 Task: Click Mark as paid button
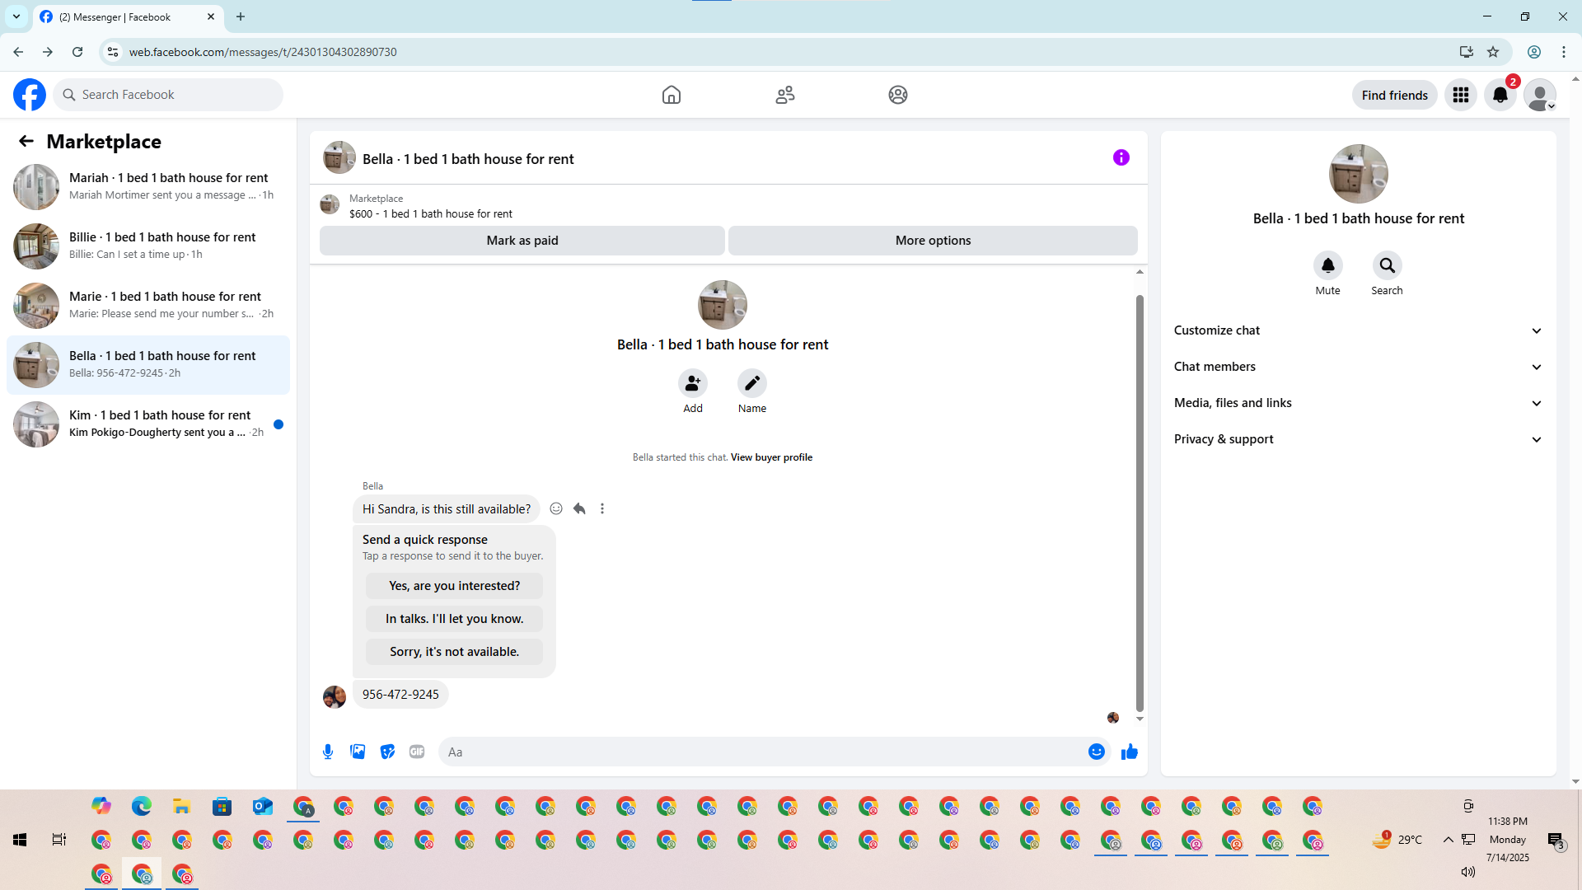522,241
